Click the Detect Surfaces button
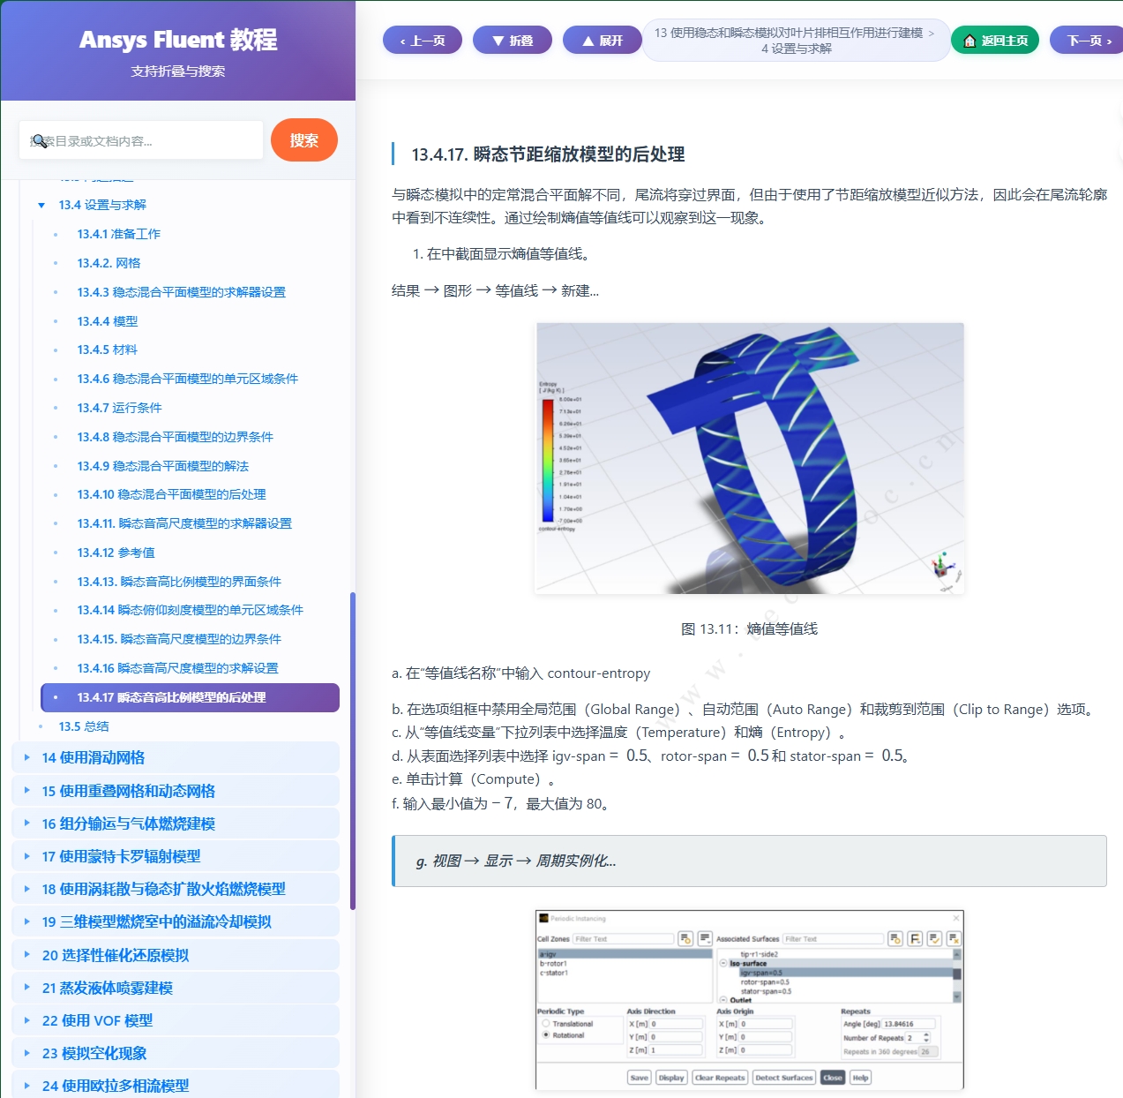This screenshot has height=1098, width=1123. [783, 1078]
